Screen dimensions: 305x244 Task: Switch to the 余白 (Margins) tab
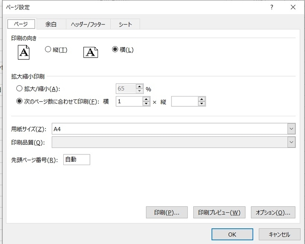click(51, 24)
